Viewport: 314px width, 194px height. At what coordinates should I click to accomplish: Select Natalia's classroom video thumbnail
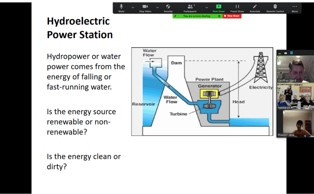coord(295,96)
